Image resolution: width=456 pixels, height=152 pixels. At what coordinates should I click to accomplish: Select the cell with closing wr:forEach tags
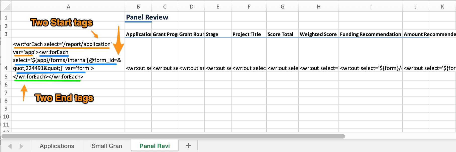[x=68, y=76]
